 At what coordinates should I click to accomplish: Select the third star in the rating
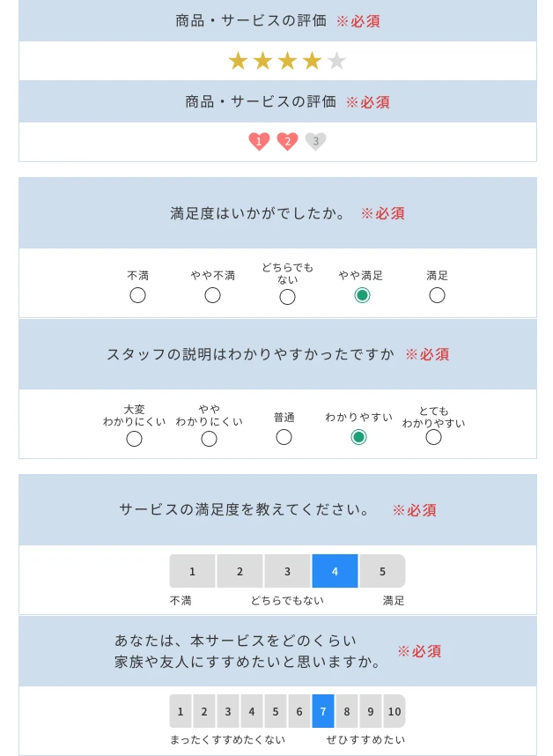point(289,61)
